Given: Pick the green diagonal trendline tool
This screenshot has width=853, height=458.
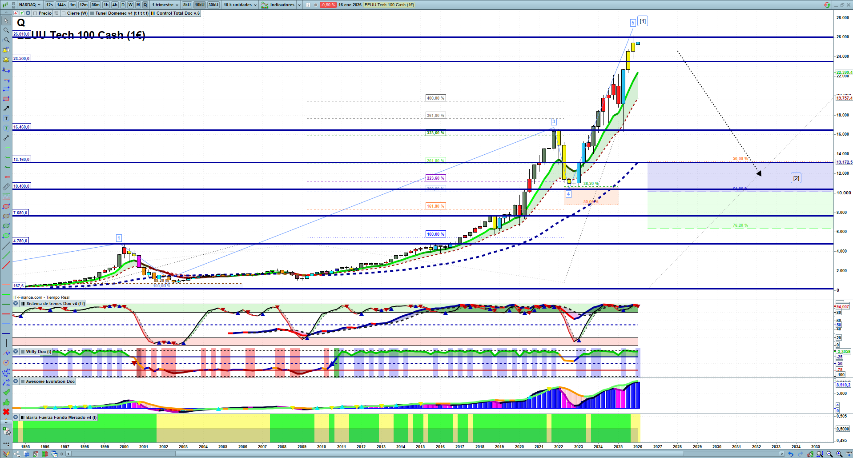Looking at the screenshot, I should (6, 255).
